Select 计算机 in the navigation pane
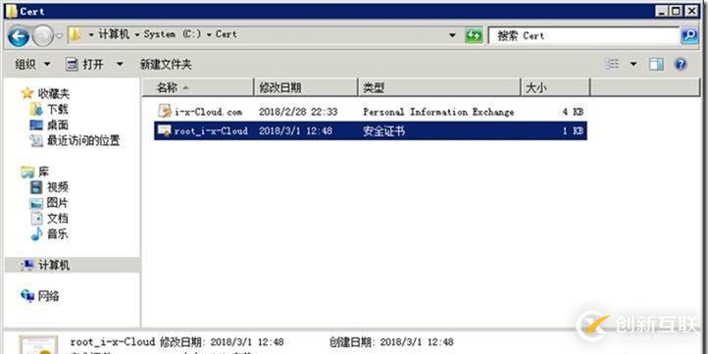The width and height of the screenshot is (708, 354). click(x=54, y=265)
